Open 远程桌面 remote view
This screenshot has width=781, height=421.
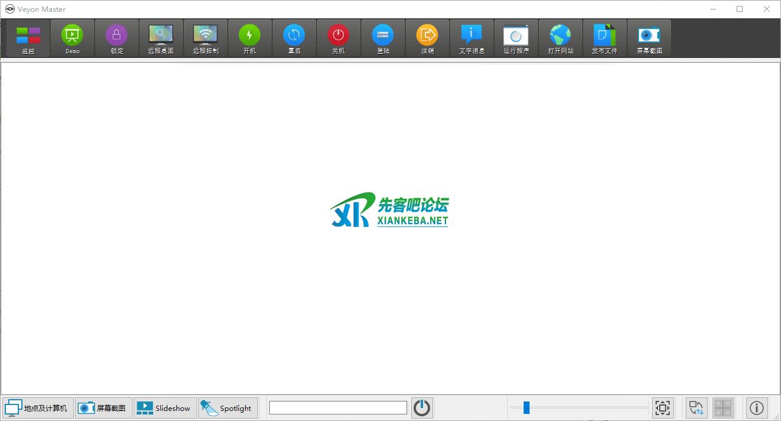161,38
